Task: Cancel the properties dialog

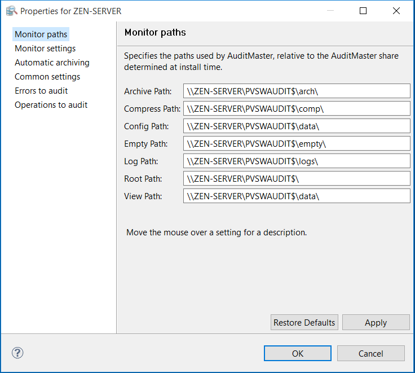Action: [x=370, y=353]
